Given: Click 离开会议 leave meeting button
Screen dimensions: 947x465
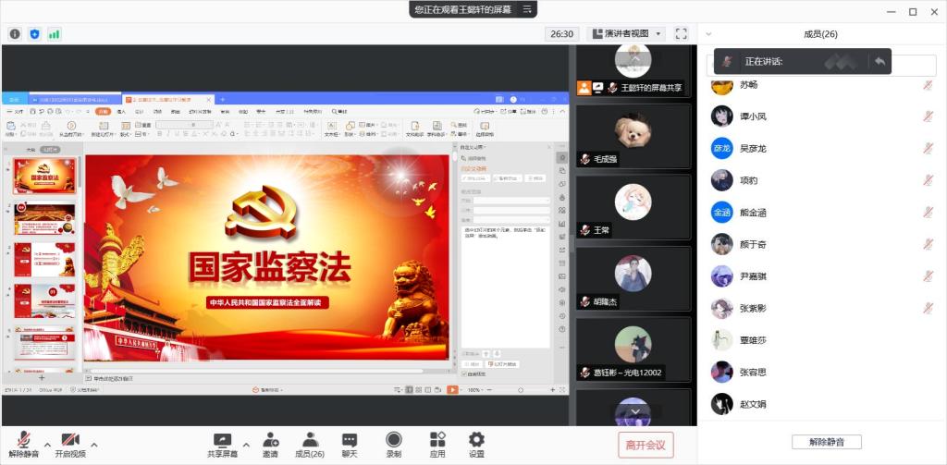Looking at the screenshot, I should 646,445.
